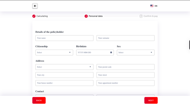Click the Your postal code field
Image resolution: width=190 pixels, height=107 pixels.
pos(125,67)
